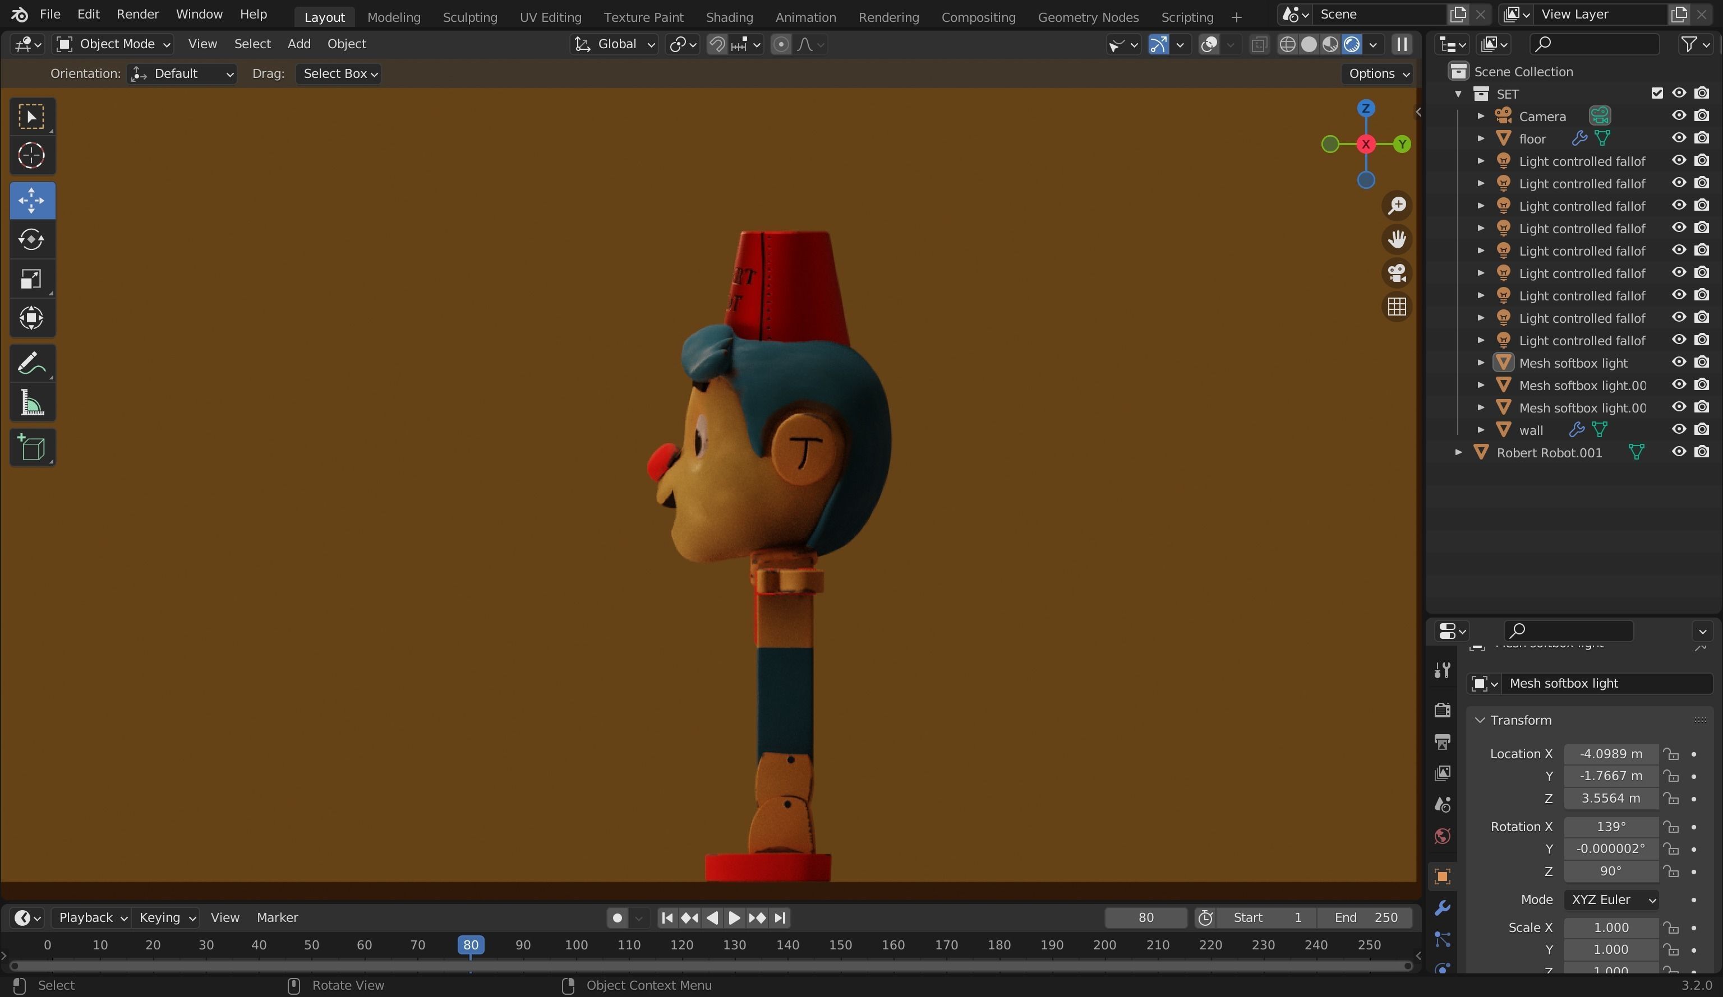Image resolution: width=1723 pixels, height=997 pixels.
Task: Jump to the start frame
Action: coord(667,918)
